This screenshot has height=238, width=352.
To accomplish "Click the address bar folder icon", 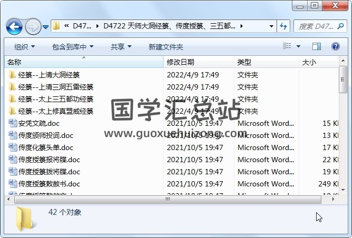I will [56, 26].
